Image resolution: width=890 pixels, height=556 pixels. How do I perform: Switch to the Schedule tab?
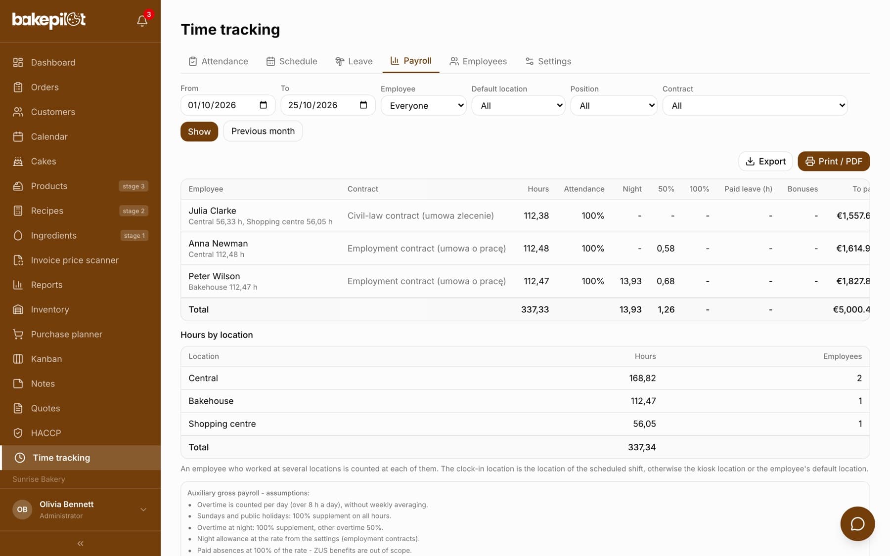point(292,61)
